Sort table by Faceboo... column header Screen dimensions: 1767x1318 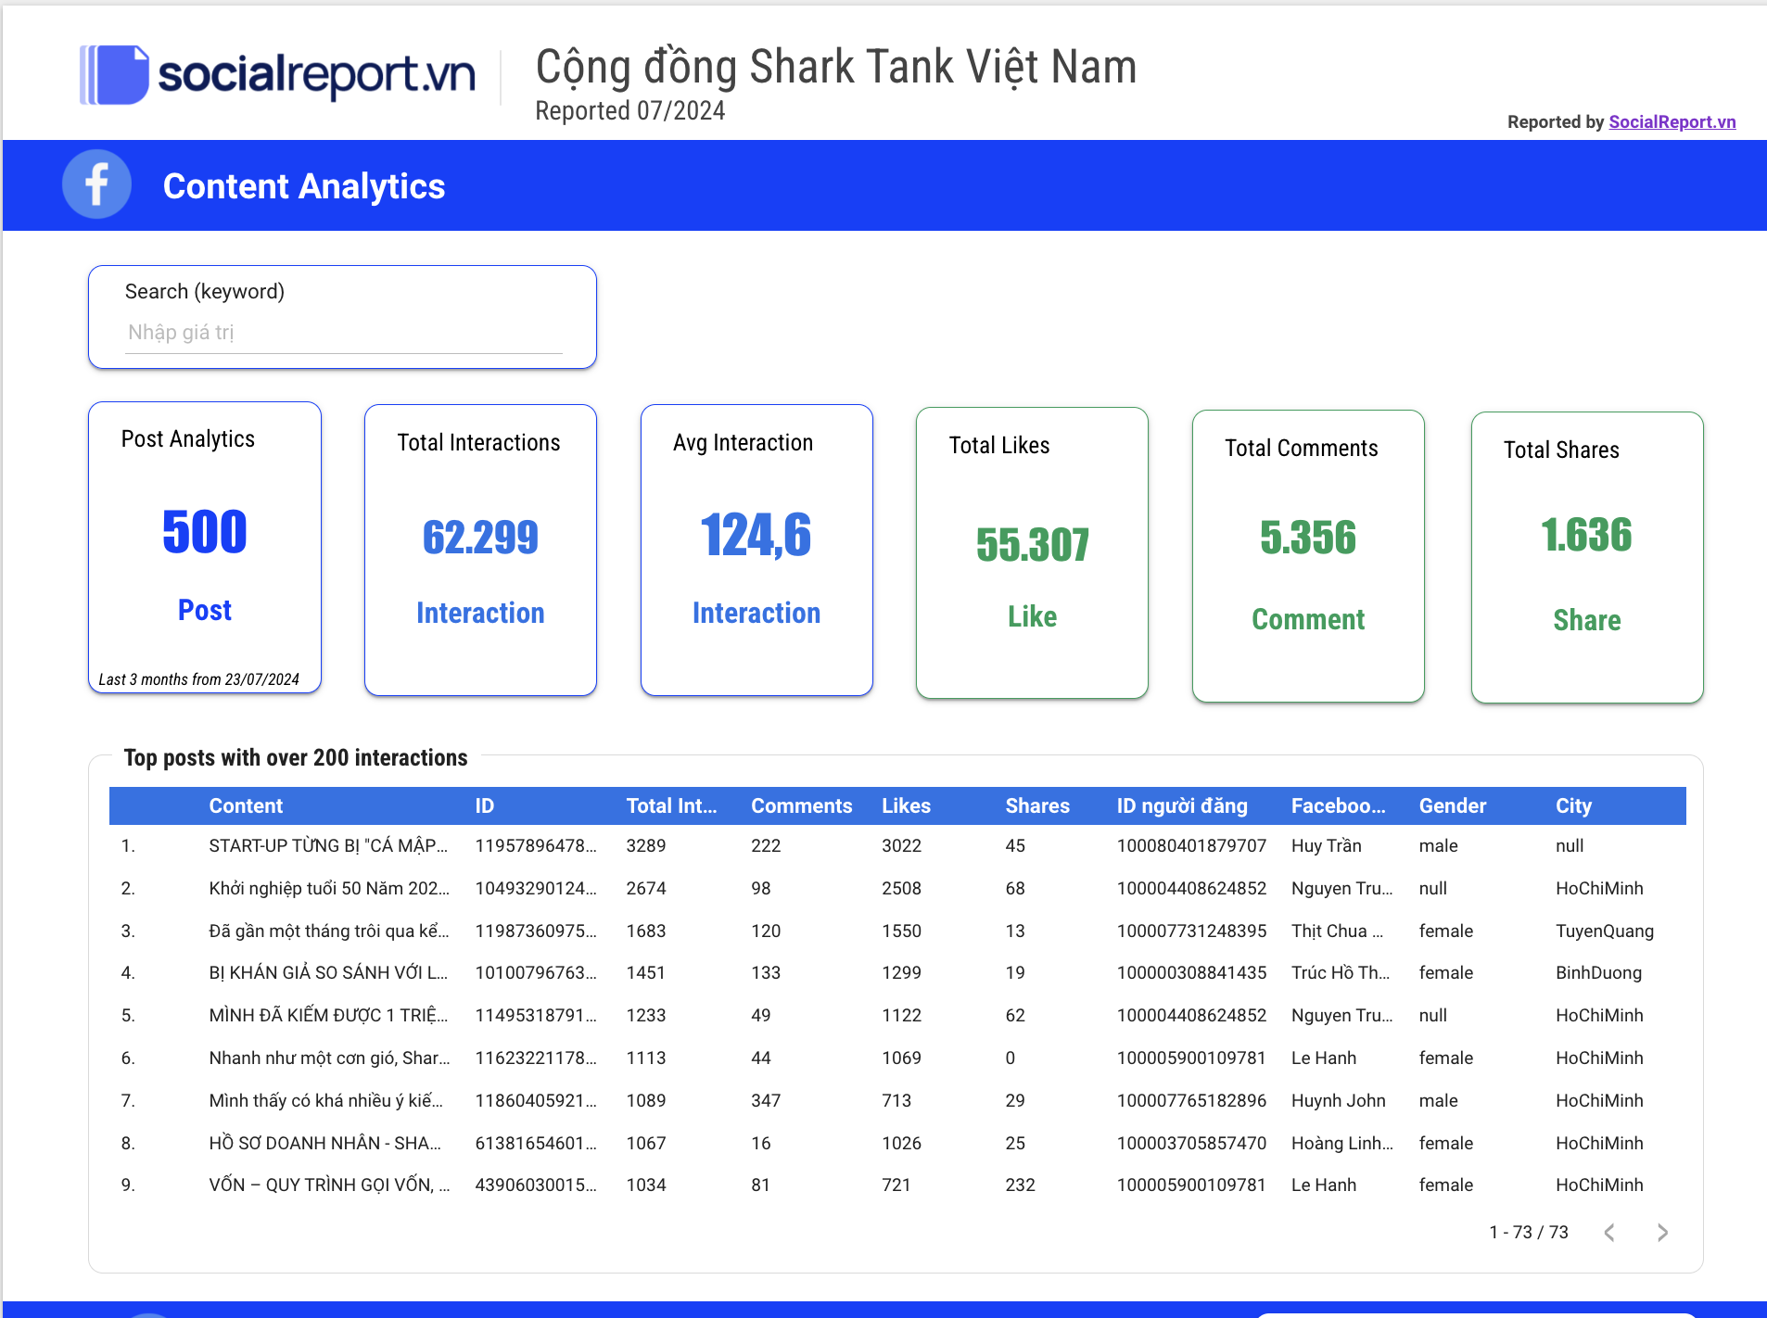click(1338, 805)
